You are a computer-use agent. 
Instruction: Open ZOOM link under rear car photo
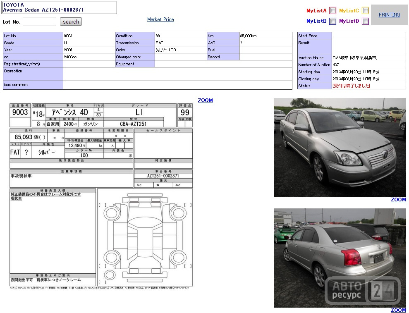(398, 310)
